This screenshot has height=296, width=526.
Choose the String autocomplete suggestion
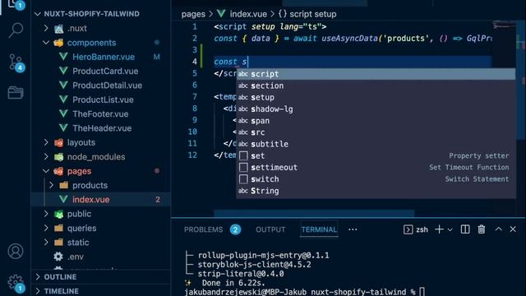[376, 191]
